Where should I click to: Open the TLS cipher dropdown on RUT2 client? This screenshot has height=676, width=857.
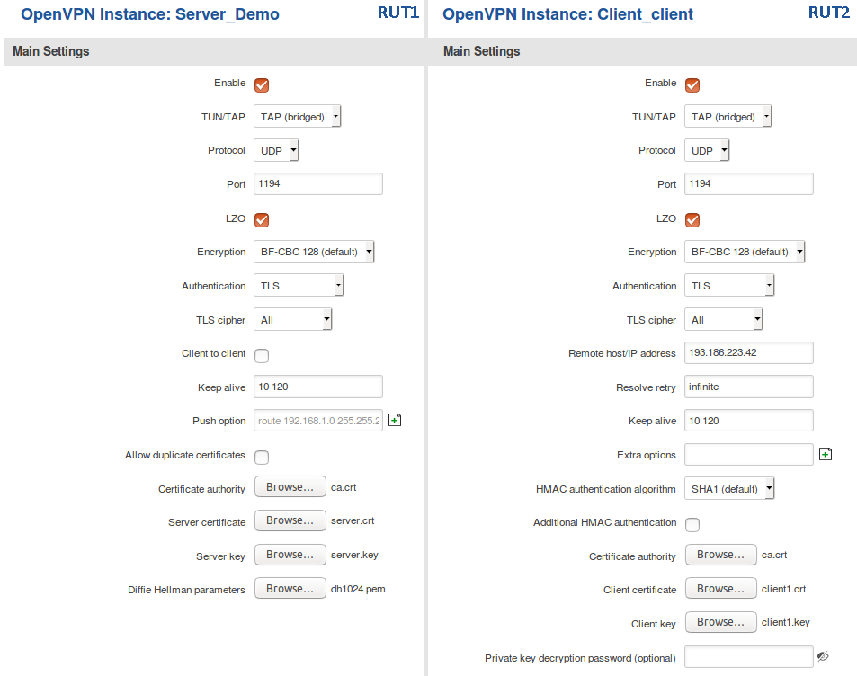point(724,319)
